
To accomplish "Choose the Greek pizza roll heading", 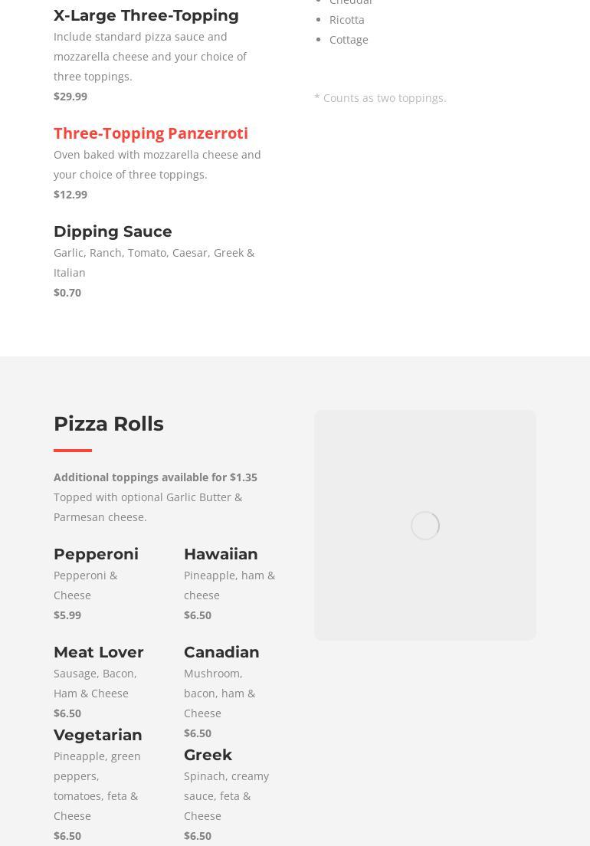I will pos(208,755).
